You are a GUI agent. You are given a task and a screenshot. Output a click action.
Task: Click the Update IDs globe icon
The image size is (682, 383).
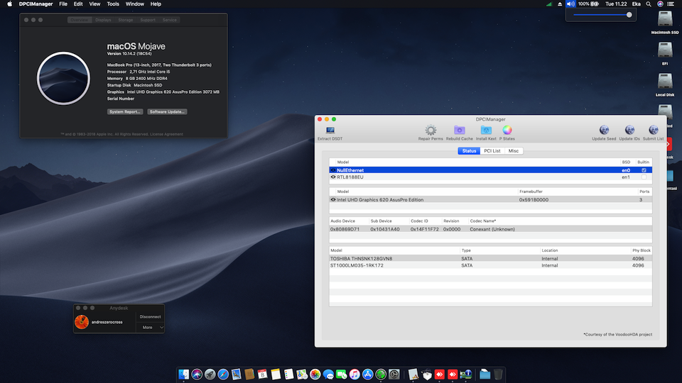(x=629, y=131)
